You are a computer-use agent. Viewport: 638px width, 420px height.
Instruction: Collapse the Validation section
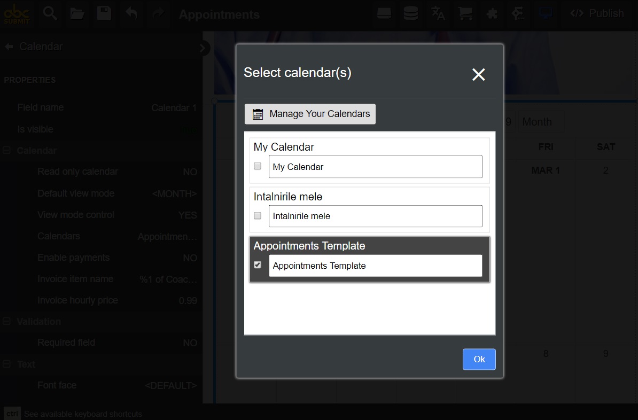pyautogui.click(x=7, y=321)
